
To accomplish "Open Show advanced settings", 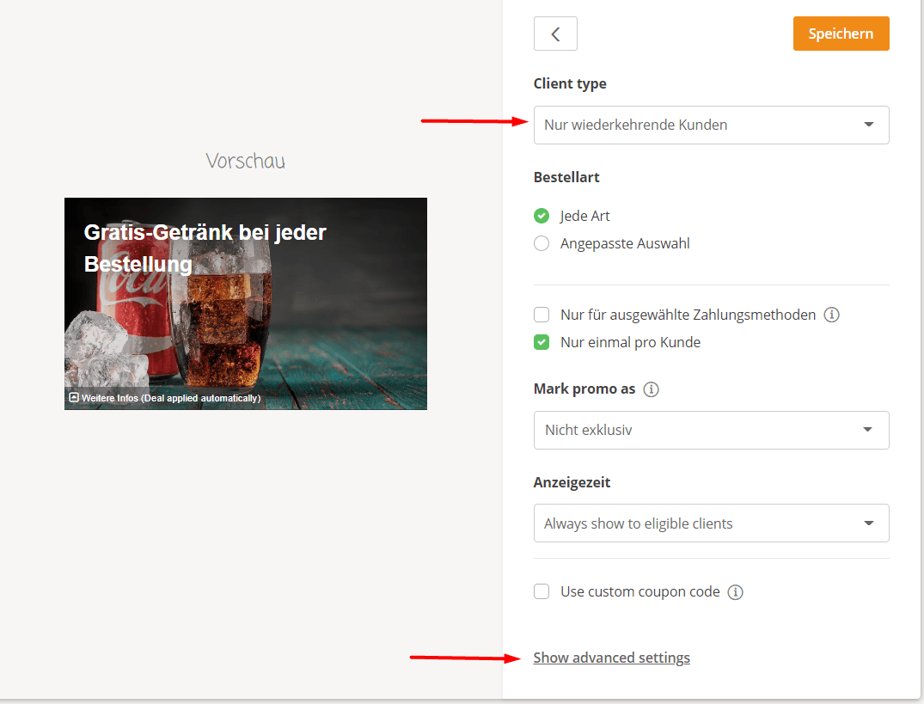I will pos(611,657).
